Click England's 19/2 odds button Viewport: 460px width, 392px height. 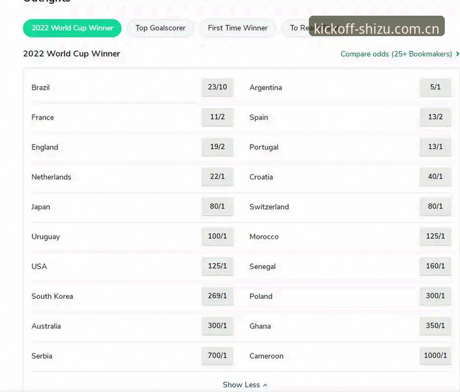(x=217, y=147)
